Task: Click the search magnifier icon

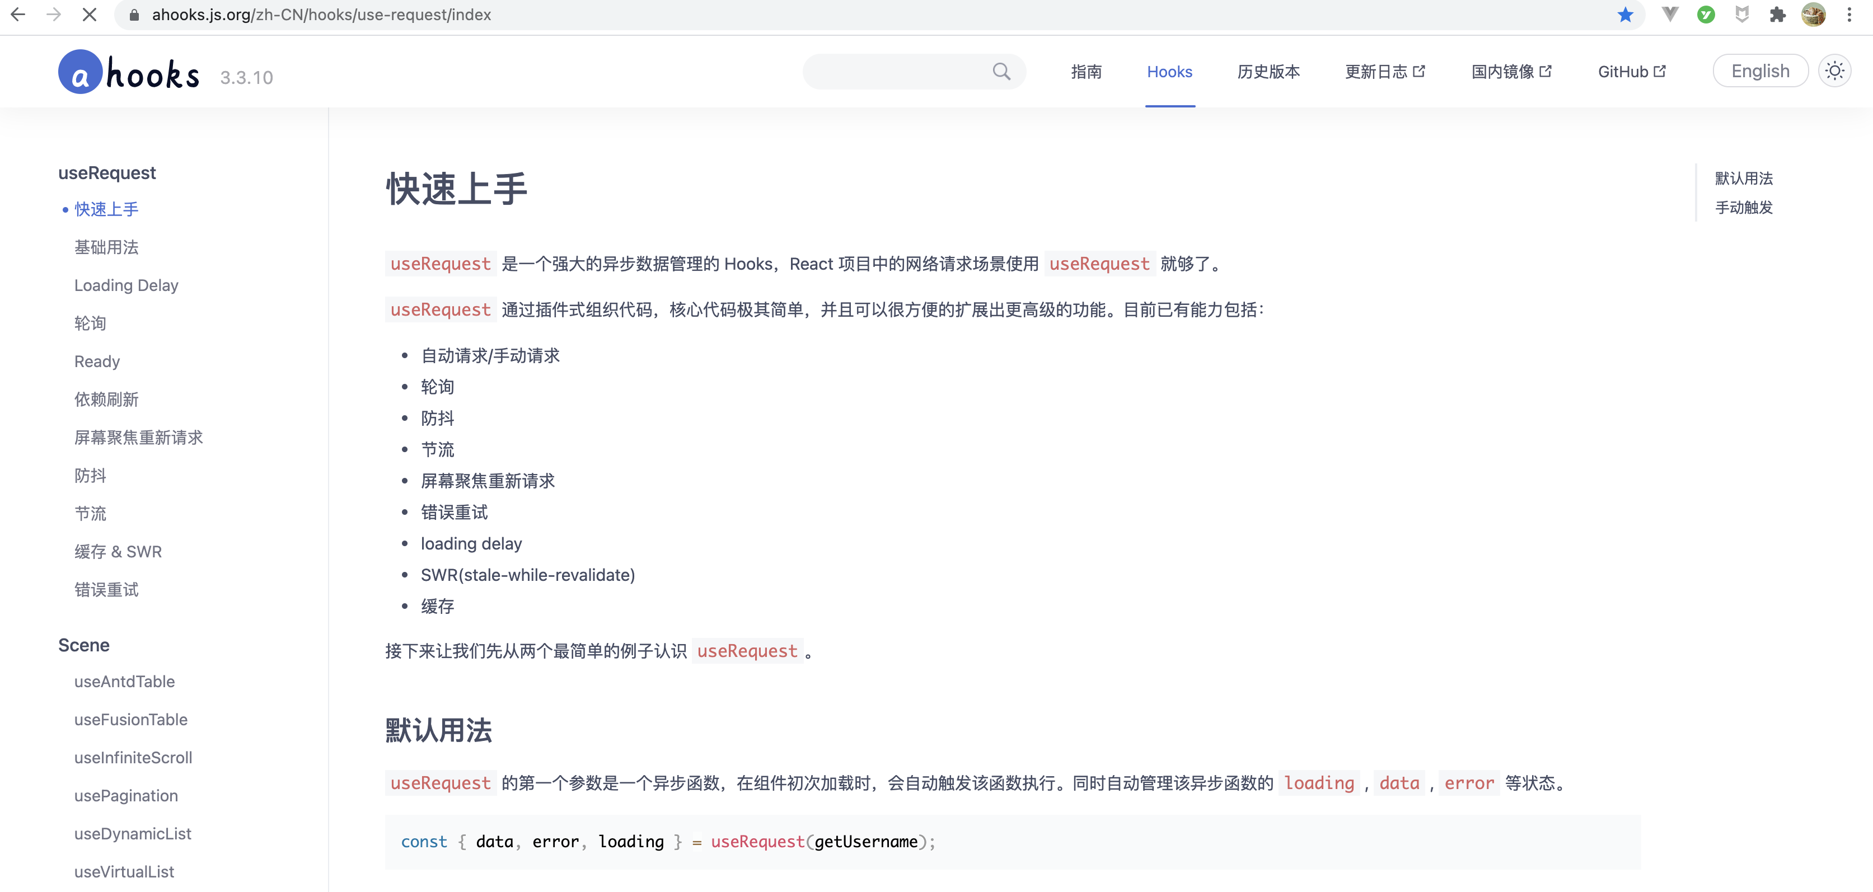Action: pyautogui.click(x=1001, y=71)
